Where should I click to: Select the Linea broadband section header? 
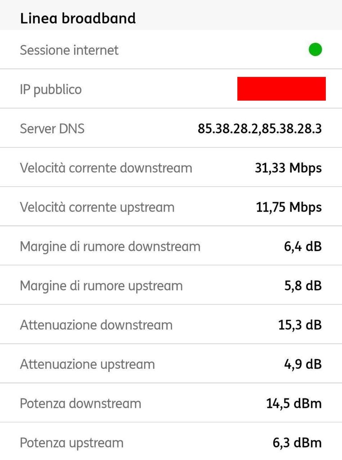click(x=78, y=18)
